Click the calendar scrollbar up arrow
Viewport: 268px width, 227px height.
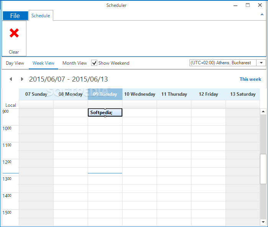pos(263,112)
